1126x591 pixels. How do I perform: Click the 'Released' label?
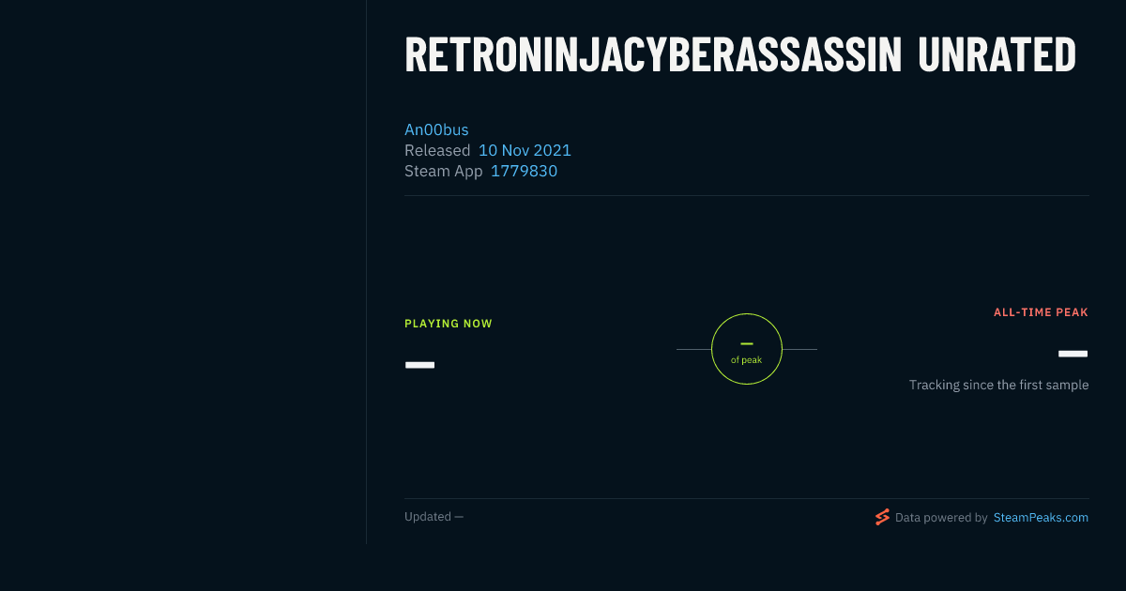pyautogui.click(x=437, y=150)
